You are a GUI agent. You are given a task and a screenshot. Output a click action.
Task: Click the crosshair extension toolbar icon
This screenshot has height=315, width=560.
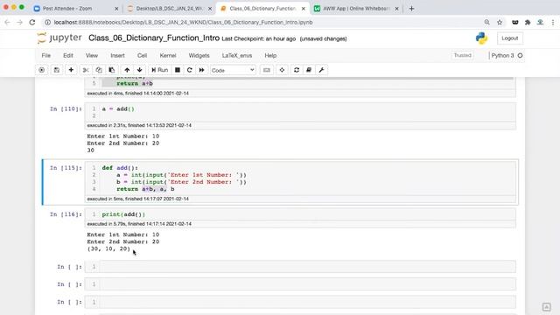tap(282, 70)
